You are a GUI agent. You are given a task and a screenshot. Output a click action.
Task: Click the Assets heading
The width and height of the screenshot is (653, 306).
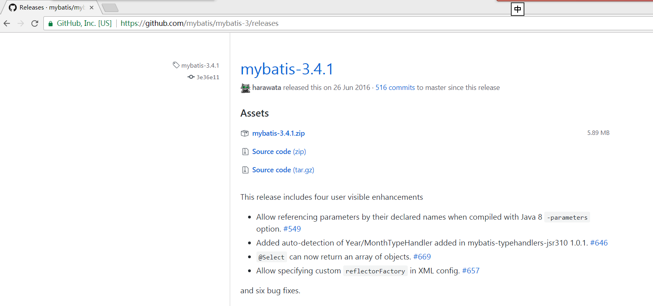point(254,113)
